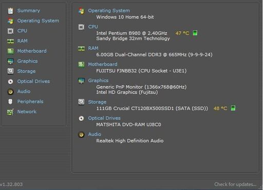Click the text Windows 10 Home 64-bit

tap(125, 17)
